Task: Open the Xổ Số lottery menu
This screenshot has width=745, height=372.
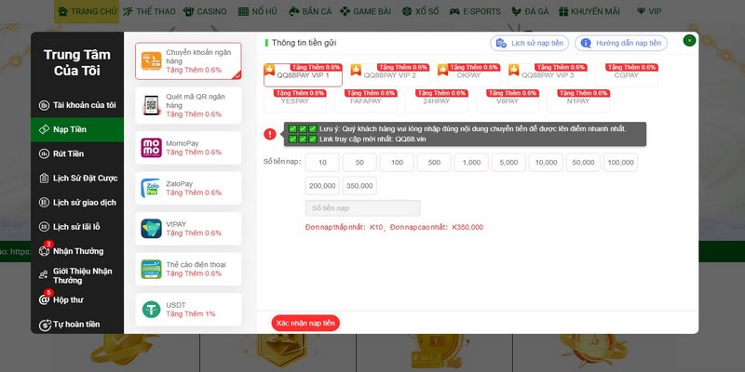Action: [420, 11]
